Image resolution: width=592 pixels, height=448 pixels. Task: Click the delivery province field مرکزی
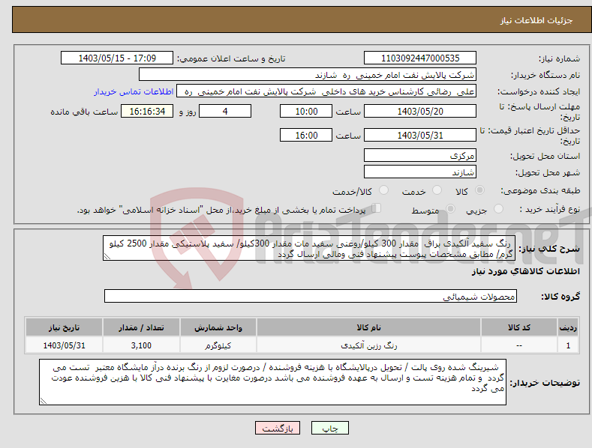(420, 155)
